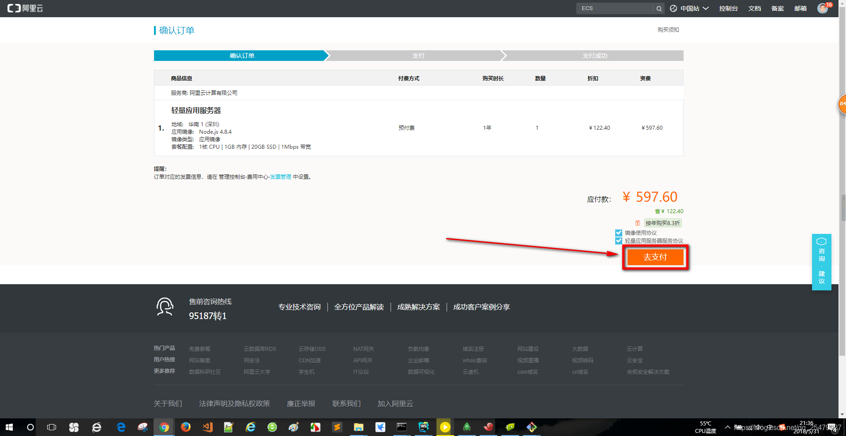Screen dimensions: 846x436
Task: Open the user avatar with 16 notifications
Action: coord(823,8)
